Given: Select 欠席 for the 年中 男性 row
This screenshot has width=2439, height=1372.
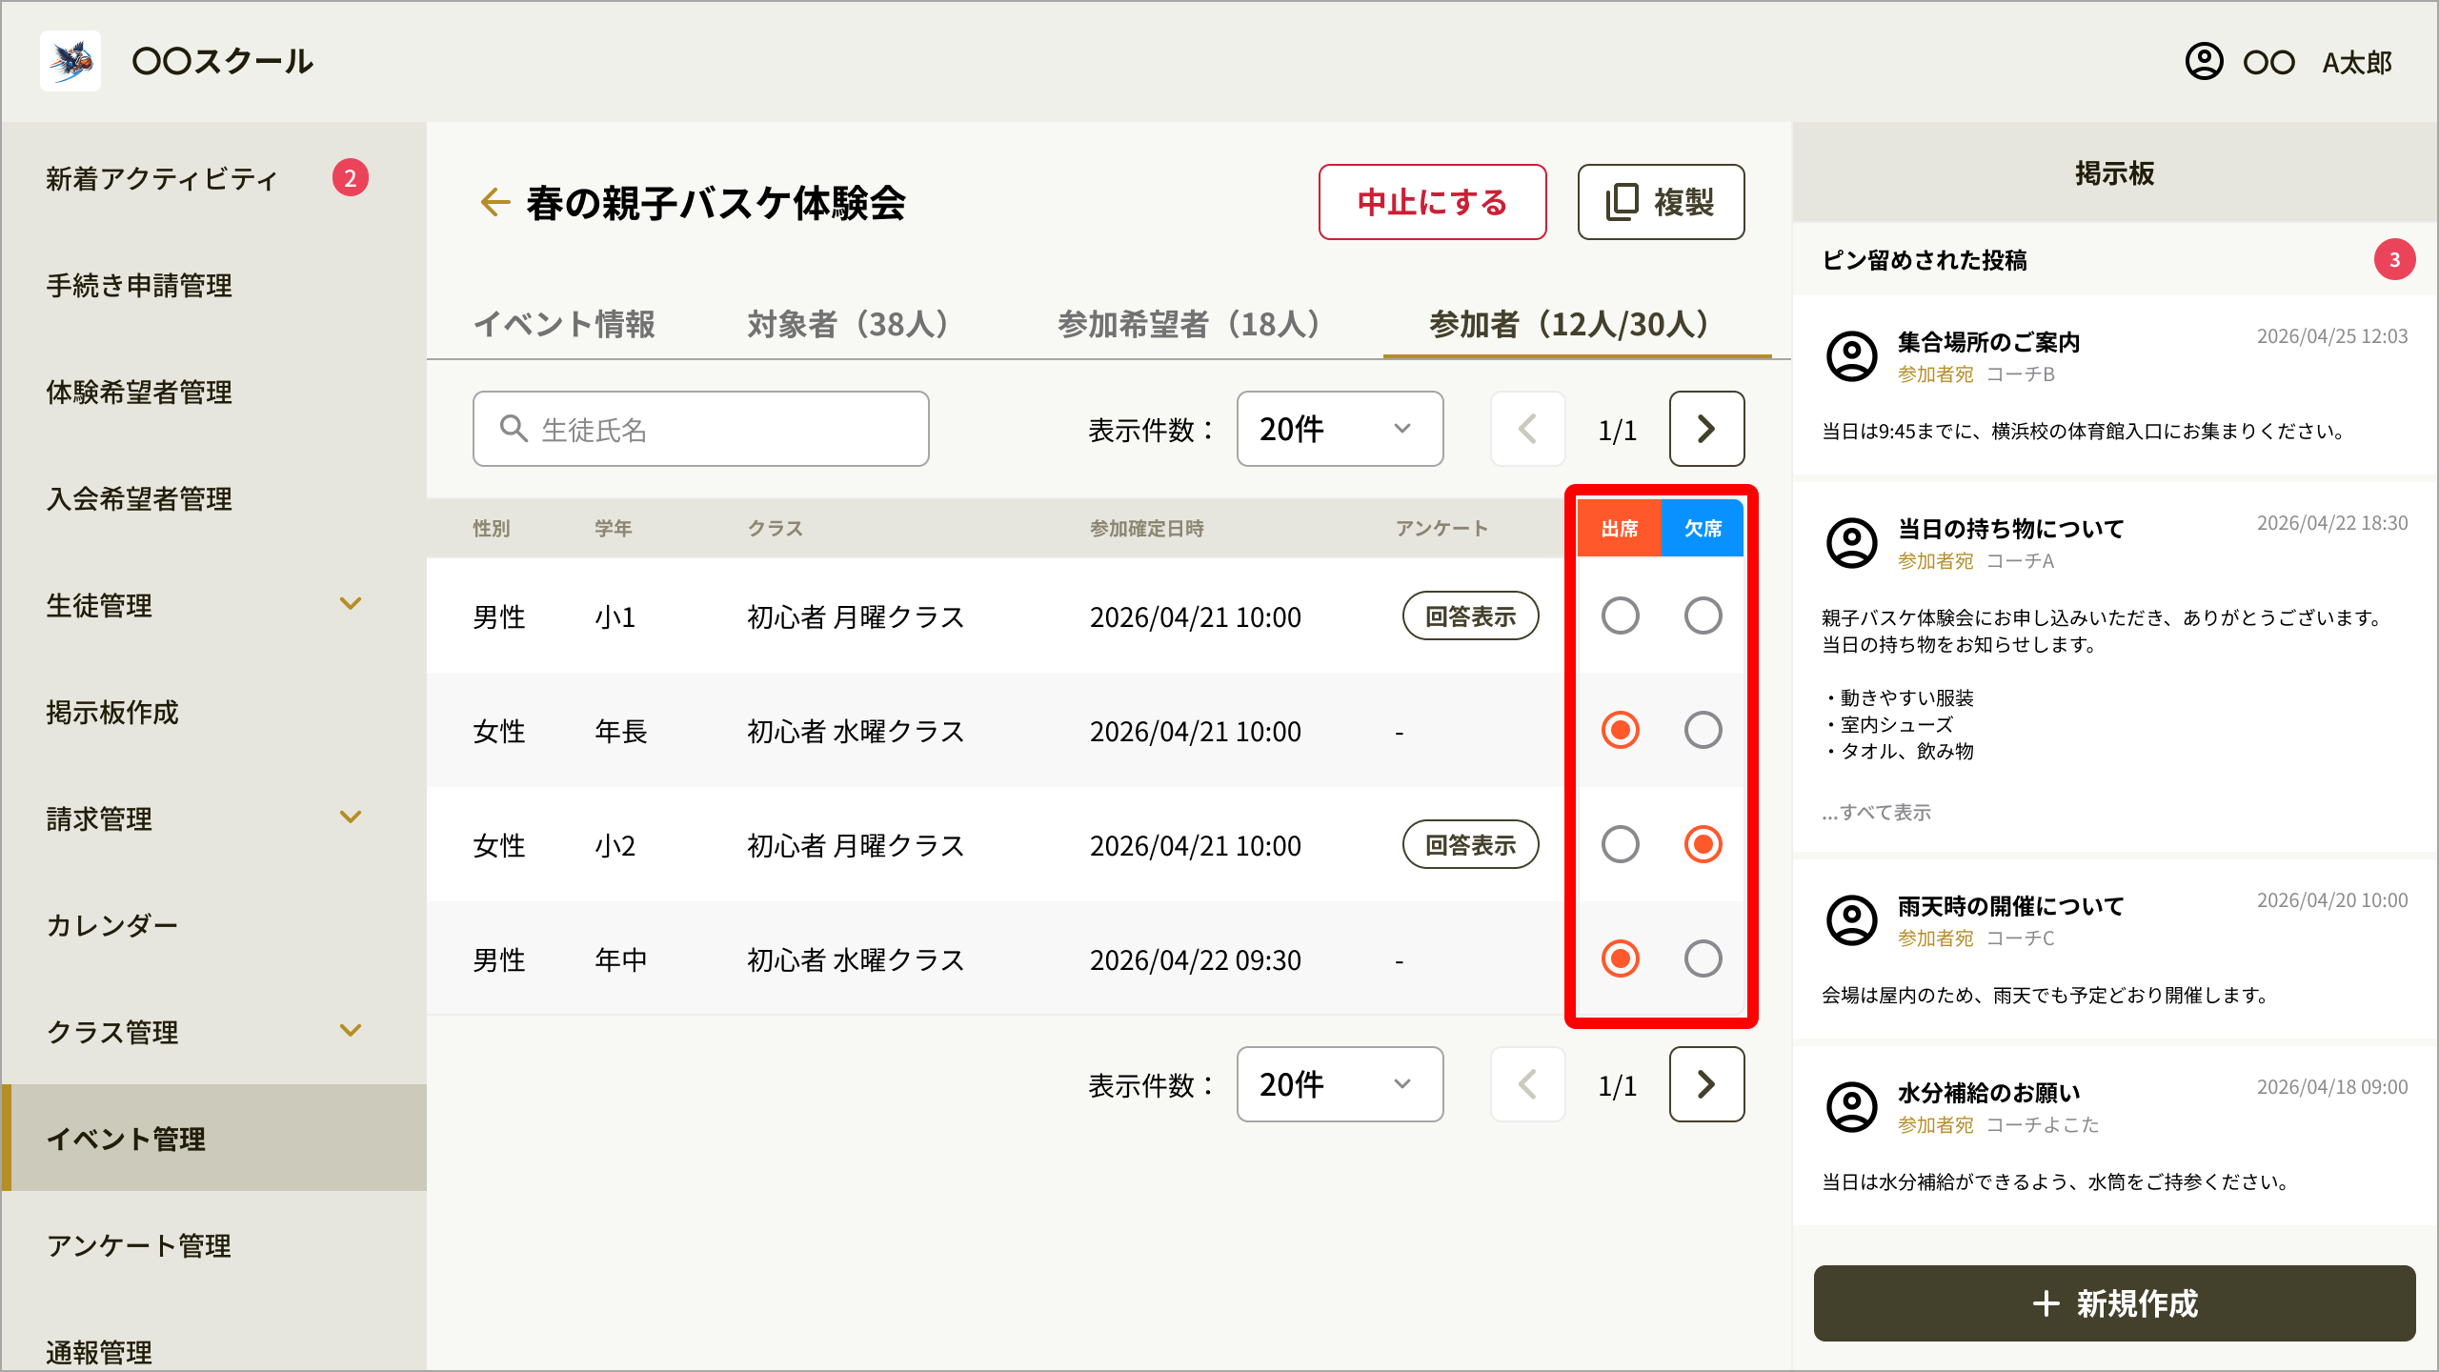Looking at the screenshot, I should pyautogui.click(x=1703, y=958).
